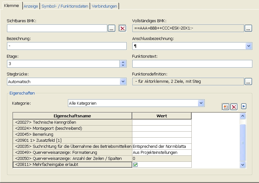Image resolution: width=259 pixels, height=183 pixels.
Task: Toggle the Mehrfacheingabe erlaubt checkbox
Action: 135,165
